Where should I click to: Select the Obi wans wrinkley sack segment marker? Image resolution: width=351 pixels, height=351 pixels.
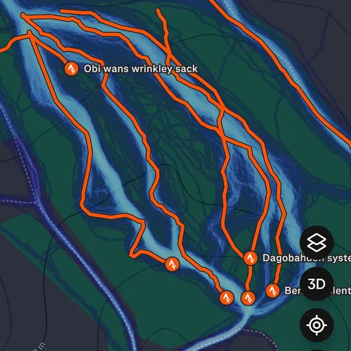click(71, 69)
